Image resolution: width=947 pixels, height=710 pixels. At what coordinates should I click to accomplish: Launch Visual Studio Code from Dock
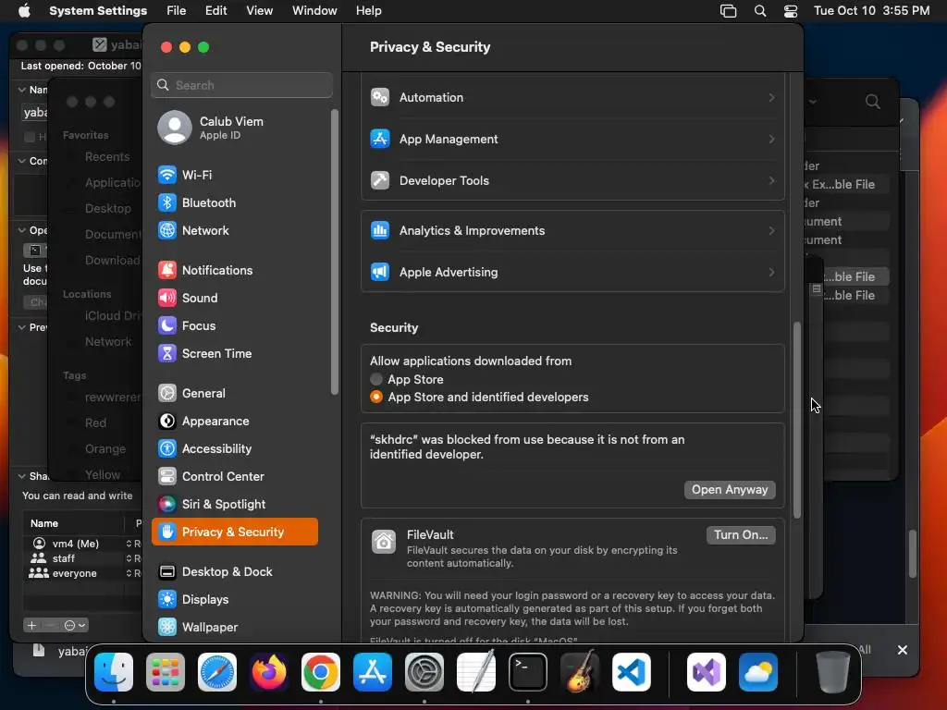pyautogui.click(x=632, y=672)
